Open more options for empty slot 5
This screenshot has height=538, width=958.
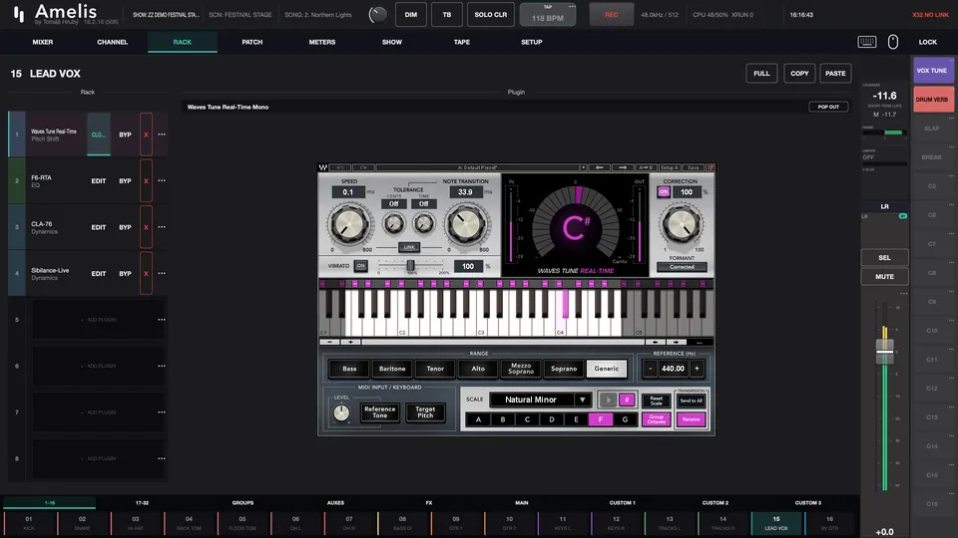coord(162,320)
